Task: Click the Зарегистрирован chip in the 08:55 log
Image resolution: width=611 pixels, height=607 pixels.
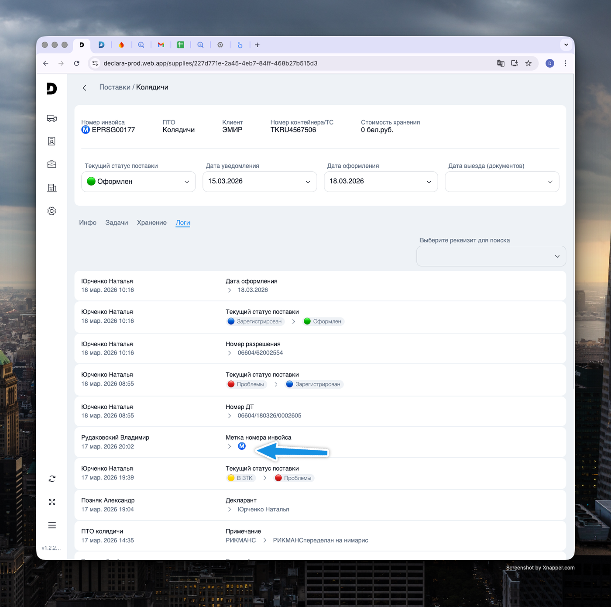Action: tap(314, 384)
